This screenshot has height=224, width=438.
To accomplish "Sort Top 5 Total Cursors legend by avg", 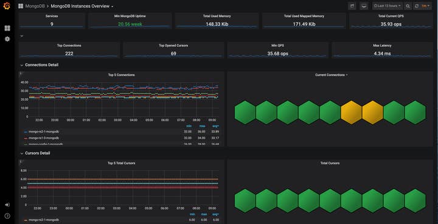I will (215, 214).
